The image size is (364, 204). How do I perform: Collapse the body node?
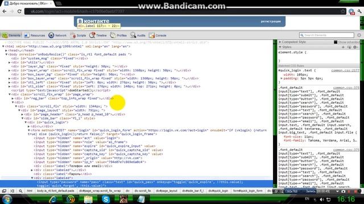[x=6, y=54]
